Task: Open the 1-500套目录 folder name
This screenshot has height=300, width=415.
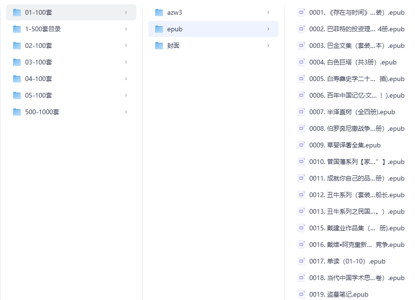Action: pos(43,29)
